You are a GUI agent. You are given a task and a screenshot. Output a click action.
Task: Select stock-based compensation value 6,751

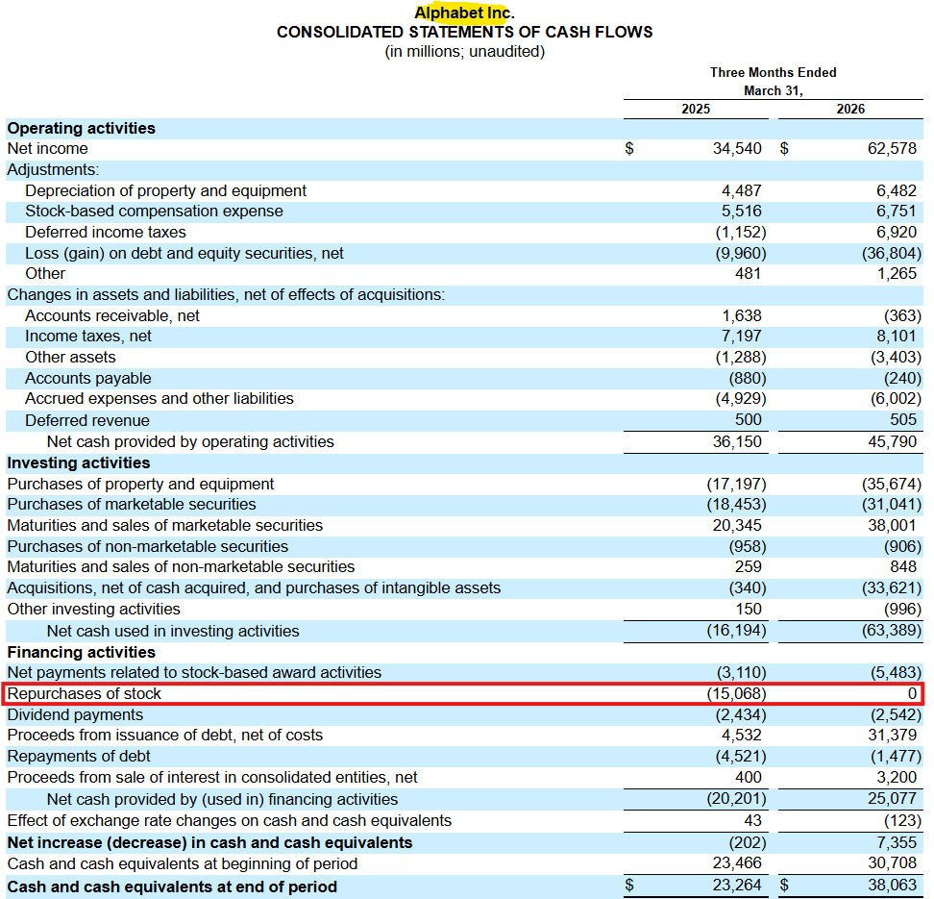tap(897, 211)
